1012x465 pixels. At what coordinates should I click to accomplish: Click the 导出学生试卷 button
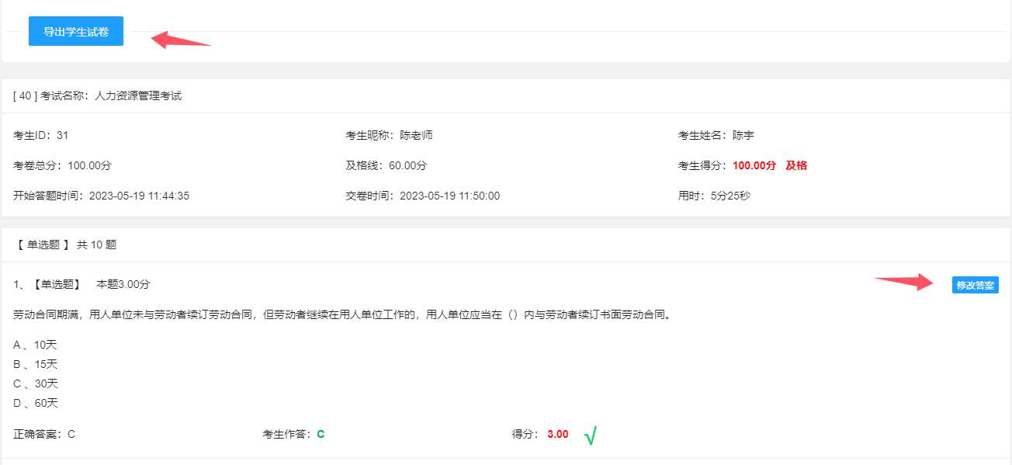pyautogui.click(x=75, y=31)
